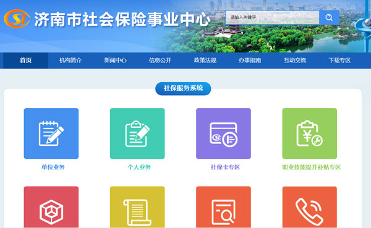
Task: Click the orange document search icon tile
Action: [223, 207]
